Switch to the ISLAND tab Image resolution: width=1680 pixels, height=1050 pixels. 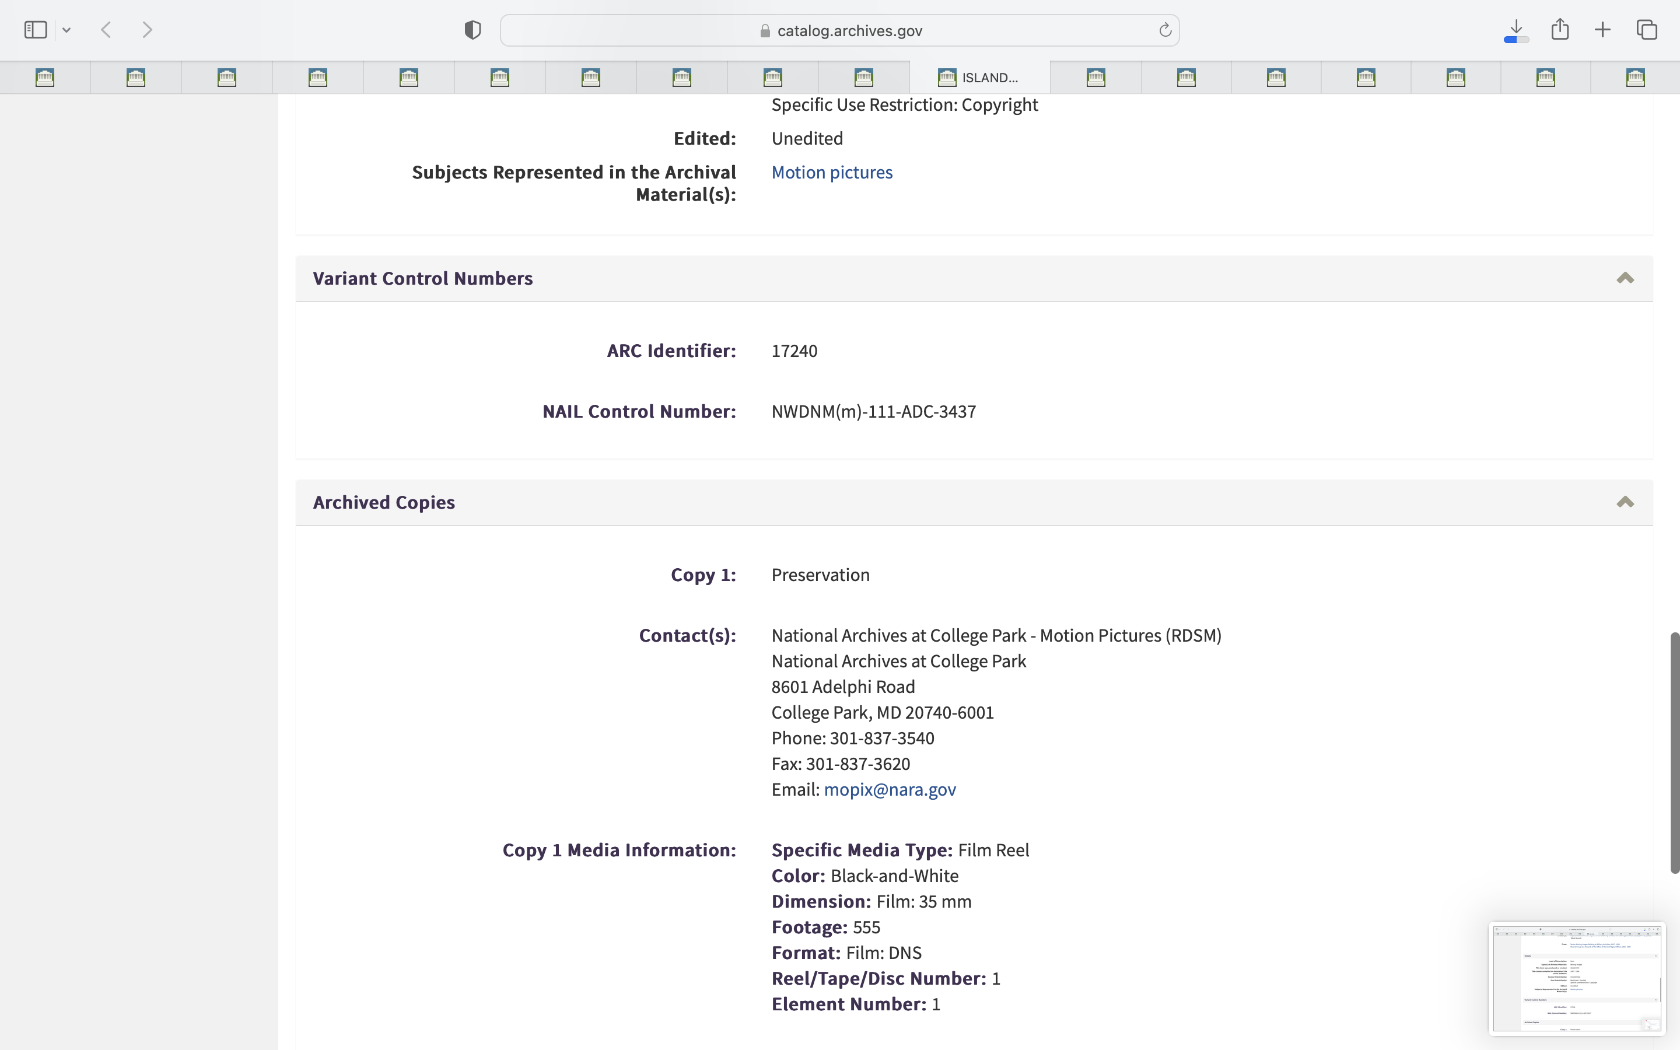tap(979, 77)
